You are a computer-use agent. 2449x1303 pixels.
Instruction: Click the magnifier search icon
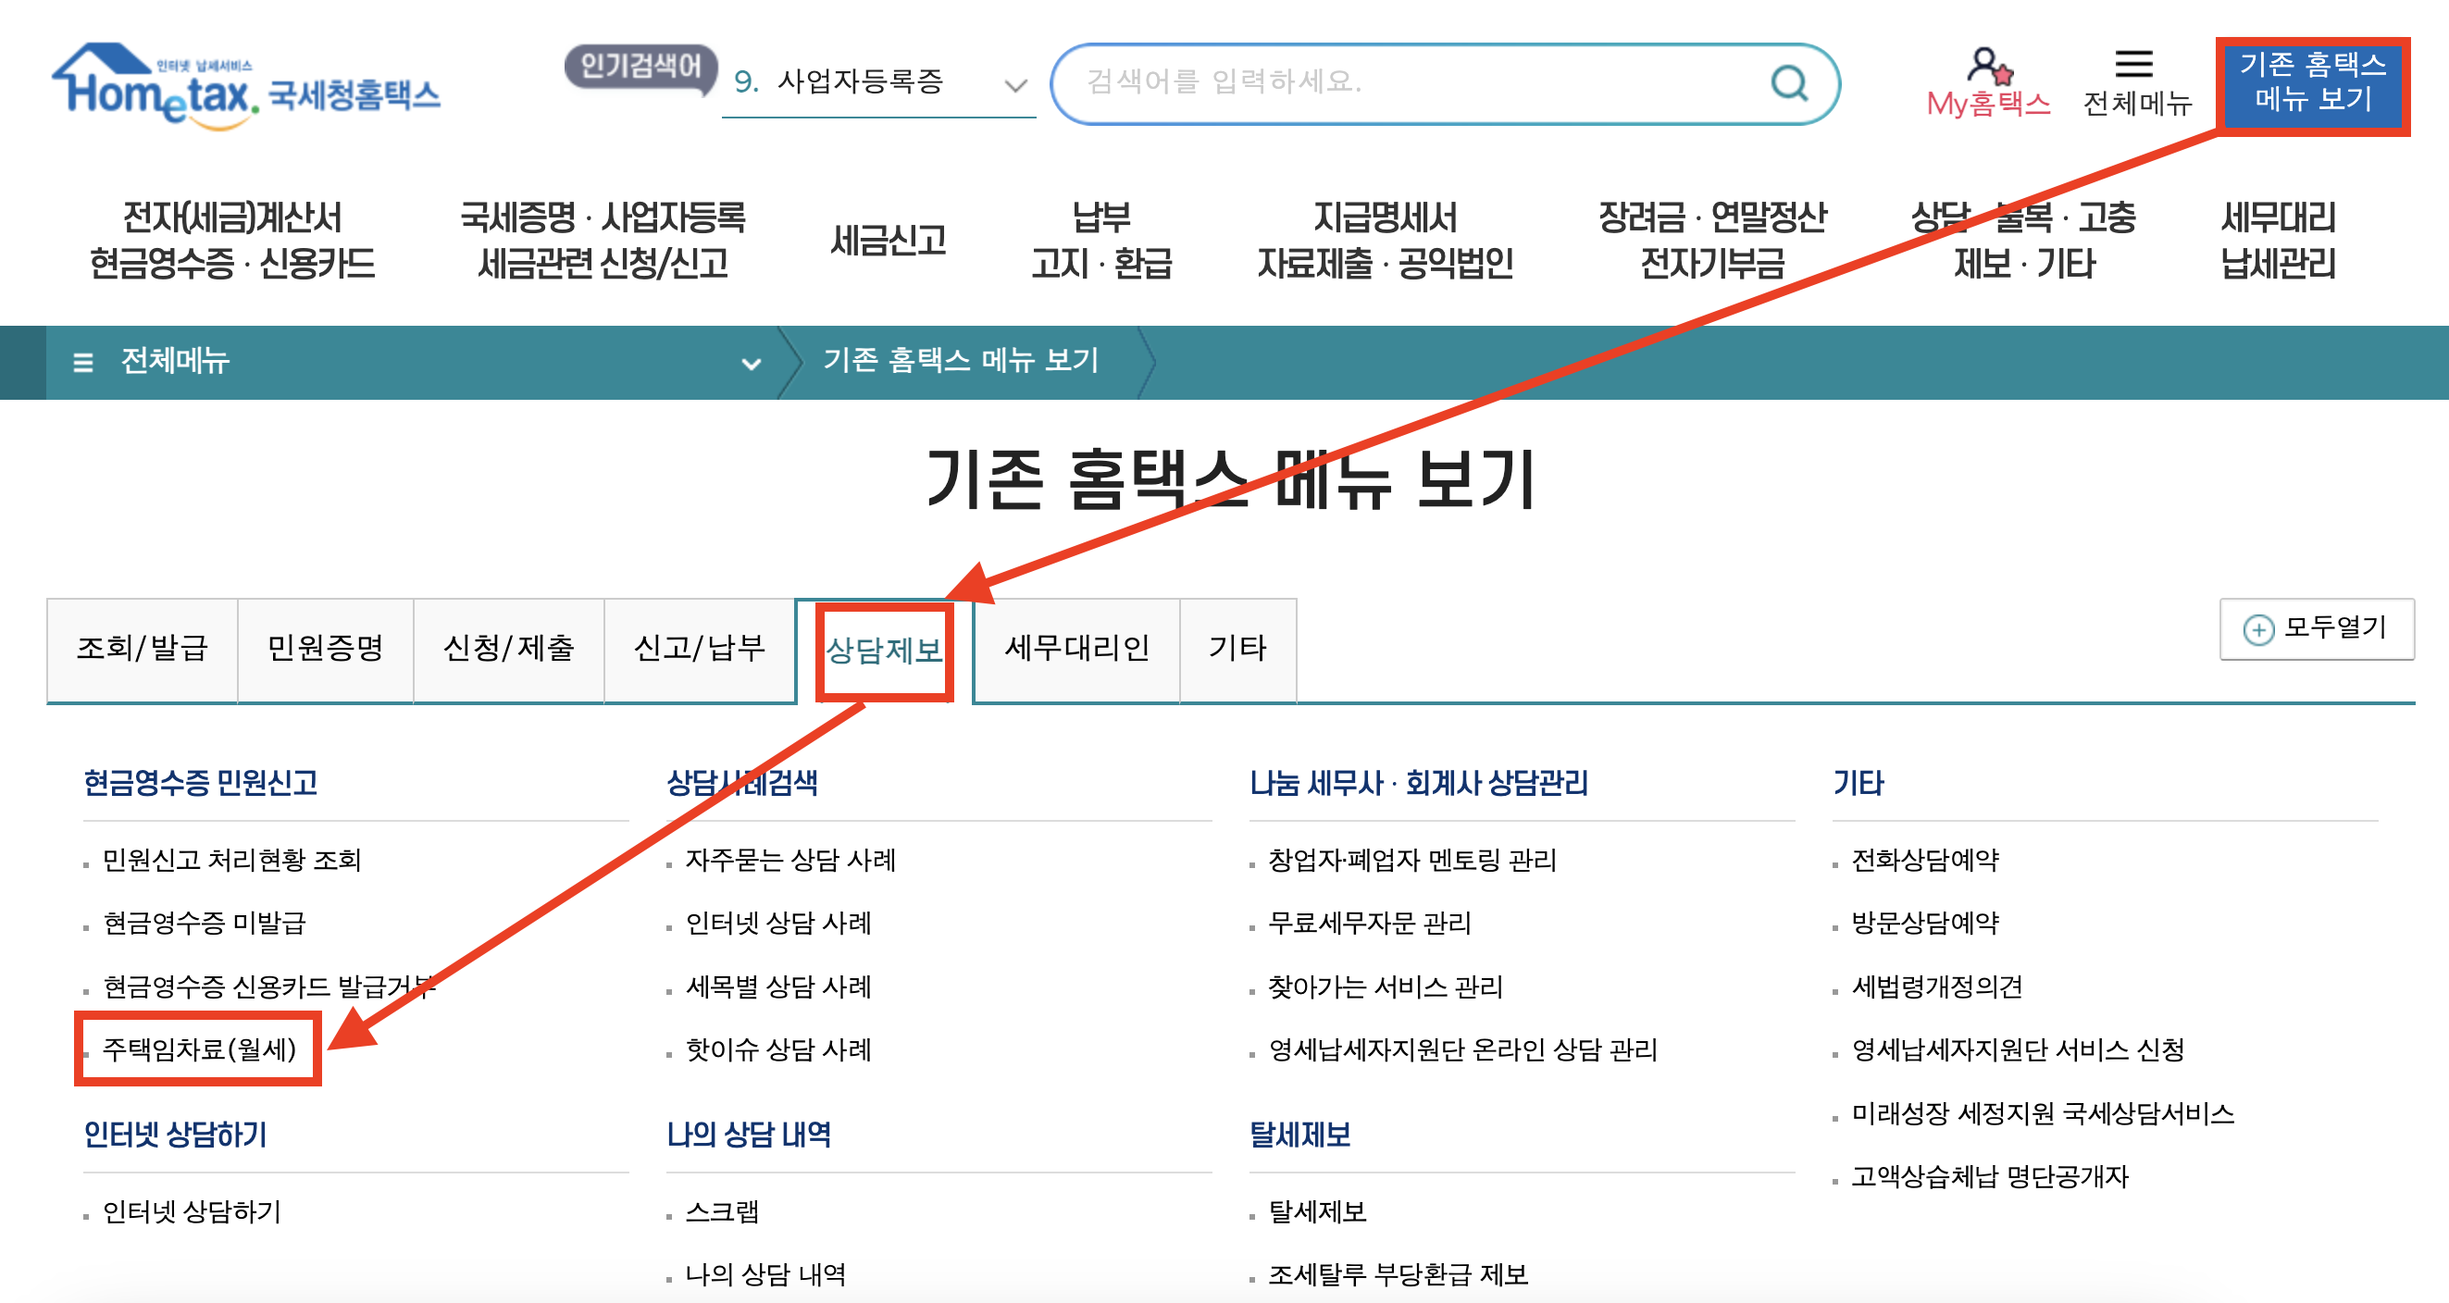(1789, 83)
